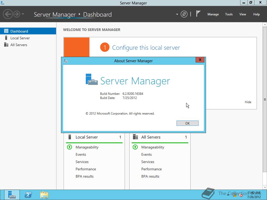The height and width of the screenshot is (200, 267).
Task: Select Dashboard in the left navigation
Action: tap(28, 31)
